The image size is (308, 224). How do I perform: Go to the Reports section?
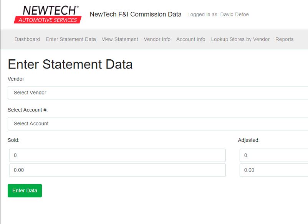pos(284,39)
